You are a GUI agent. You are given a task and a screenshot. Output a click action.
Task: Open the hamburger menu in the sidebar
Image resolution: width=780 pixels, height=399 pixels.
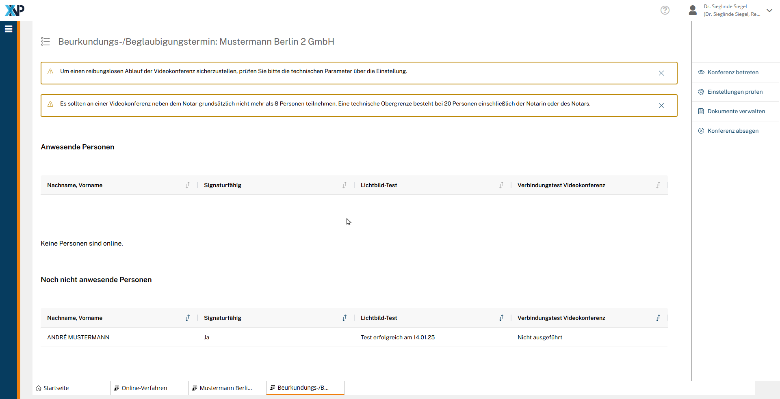pos(9,29)
